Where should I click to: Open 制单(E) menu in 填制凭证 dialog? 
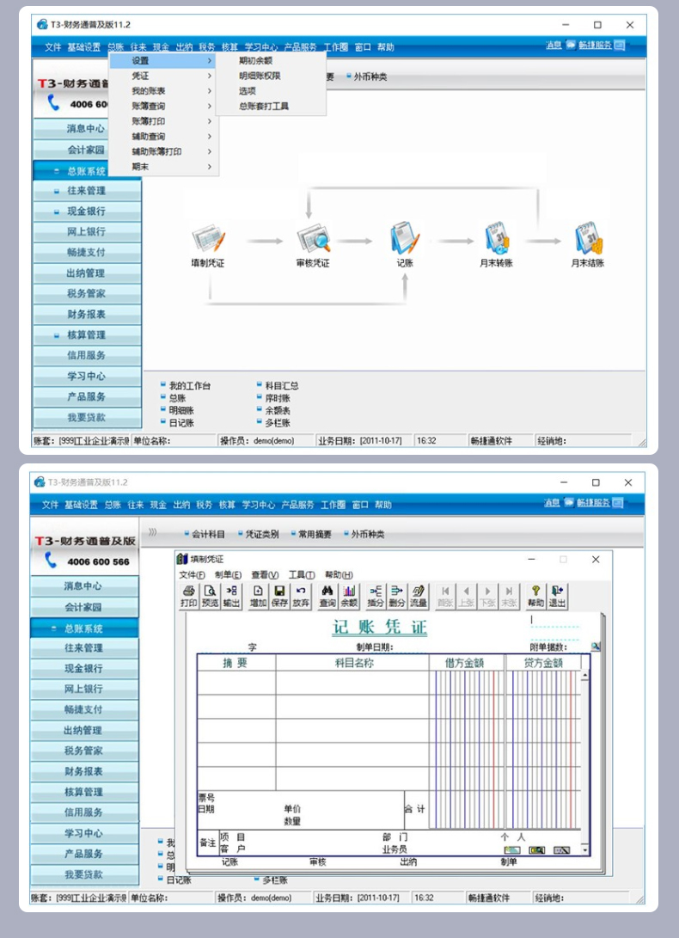click(228, 575)
